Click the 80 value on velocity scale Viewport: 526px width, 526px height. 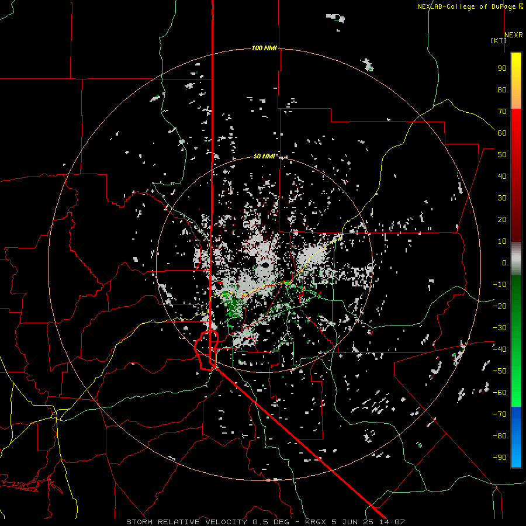[x=502, y=90]
